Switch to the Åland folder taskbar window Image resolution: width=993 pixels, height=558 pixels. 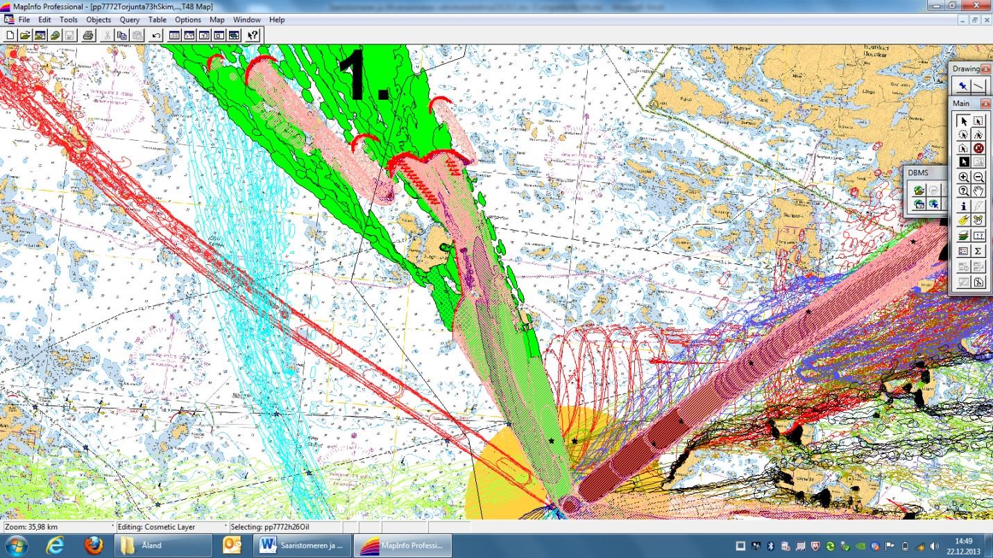coord(162,546)
